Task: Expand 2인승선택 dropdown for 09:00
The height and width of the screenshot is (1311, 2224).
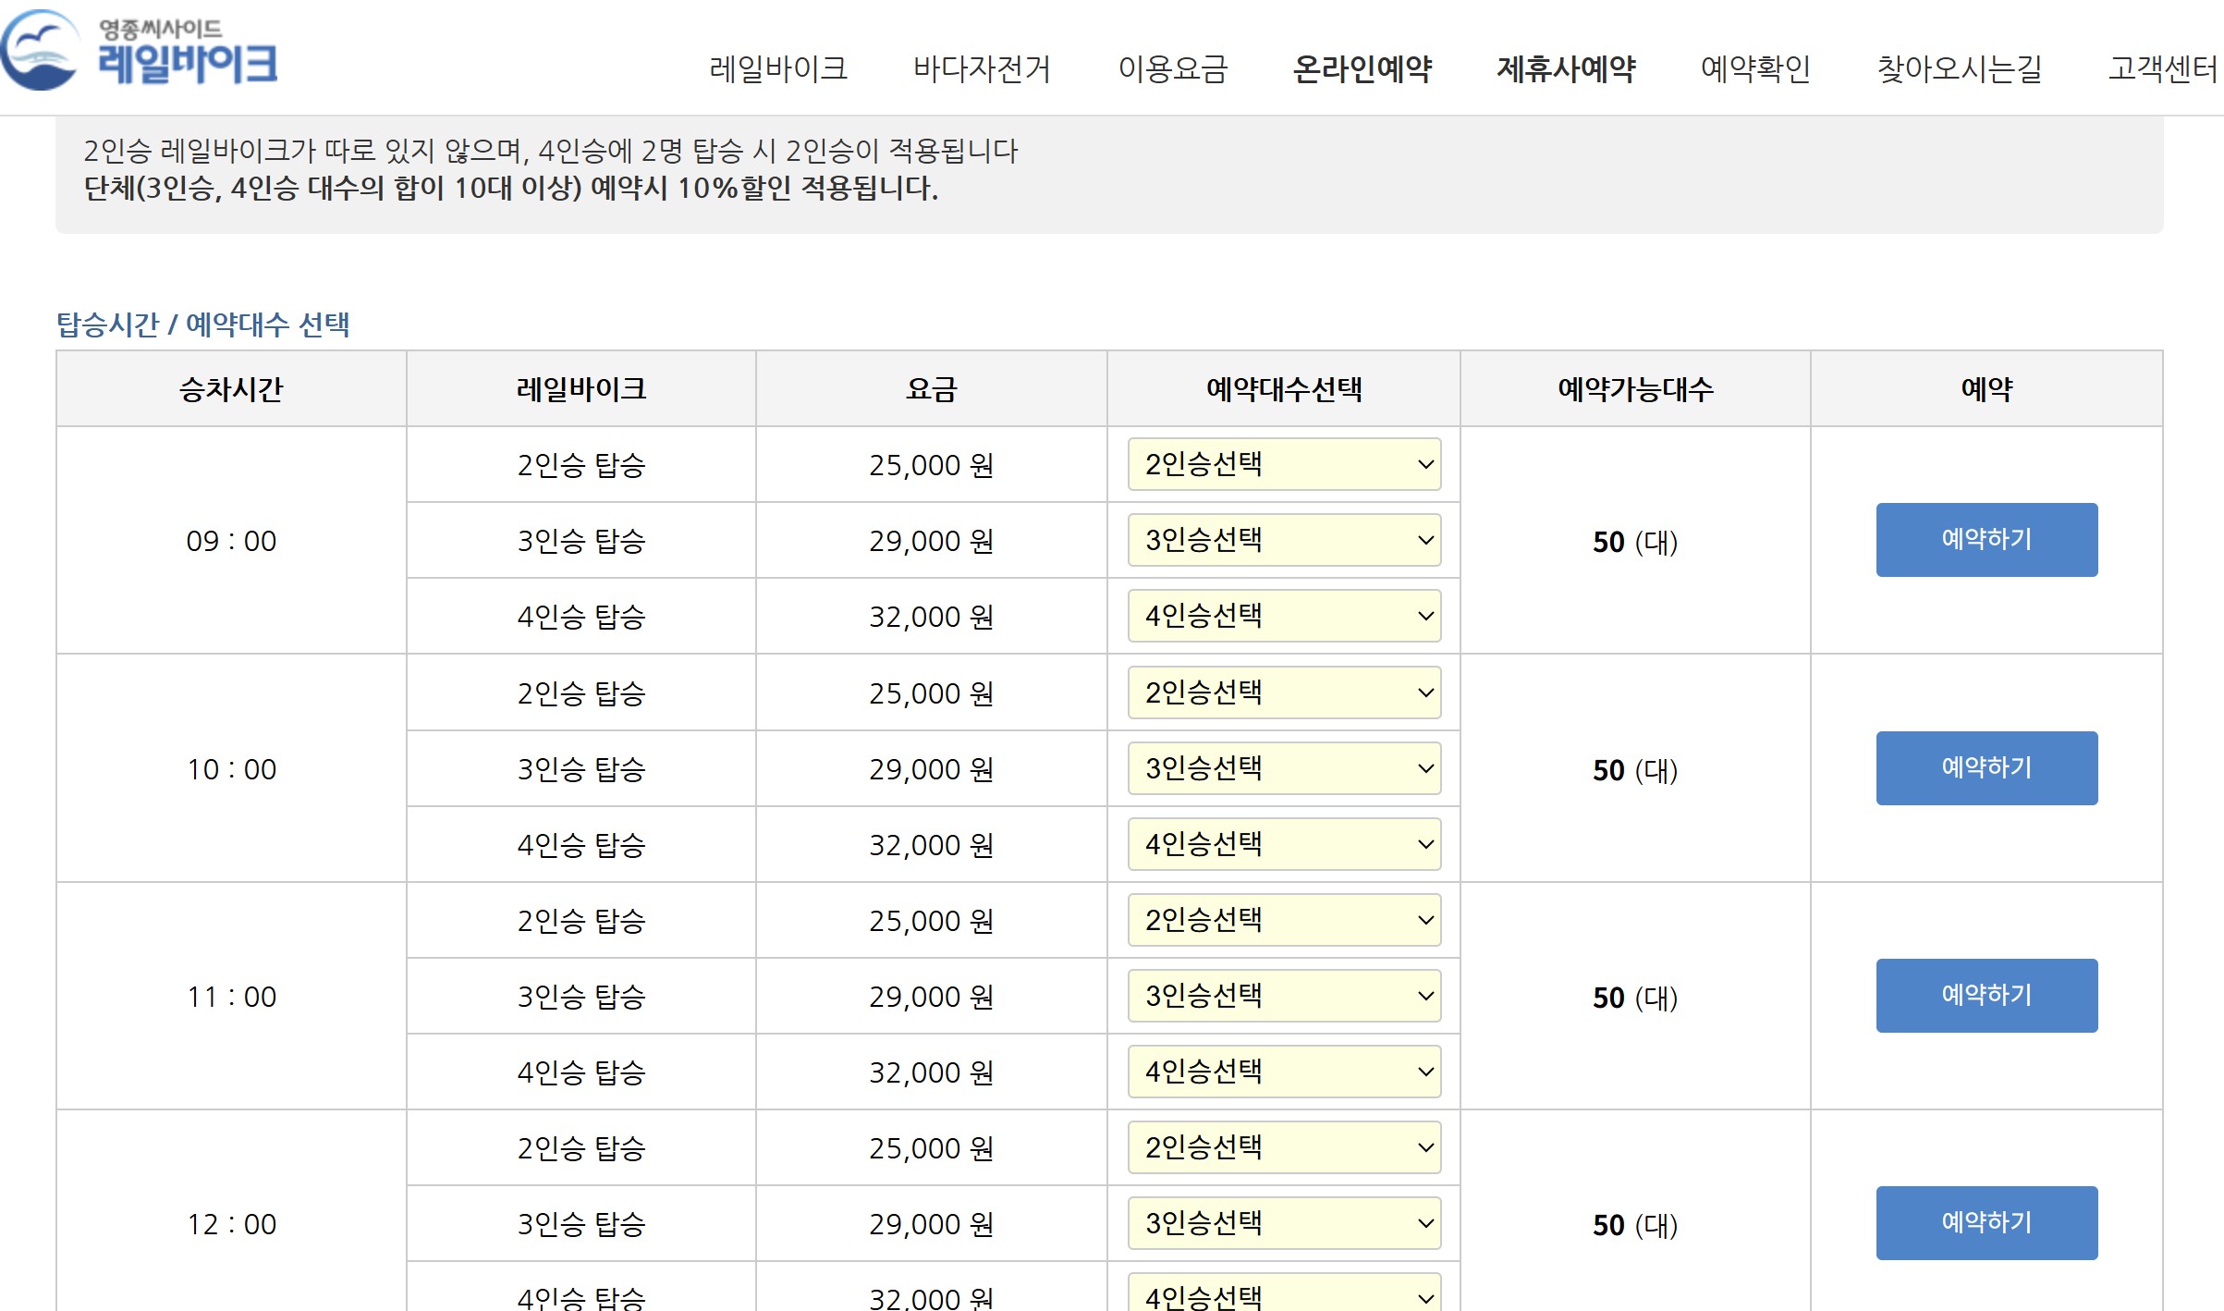Action: point(1283,464)
